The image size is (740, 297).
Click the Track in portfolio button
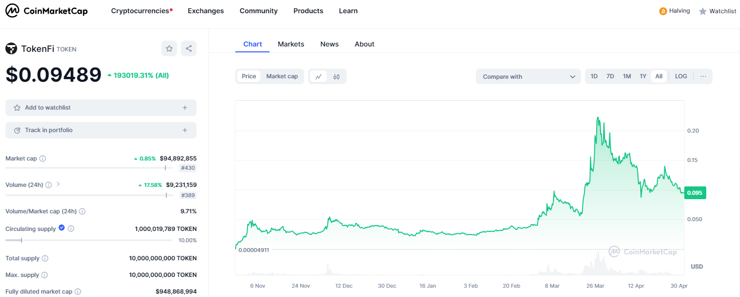[x=101, y=130]
